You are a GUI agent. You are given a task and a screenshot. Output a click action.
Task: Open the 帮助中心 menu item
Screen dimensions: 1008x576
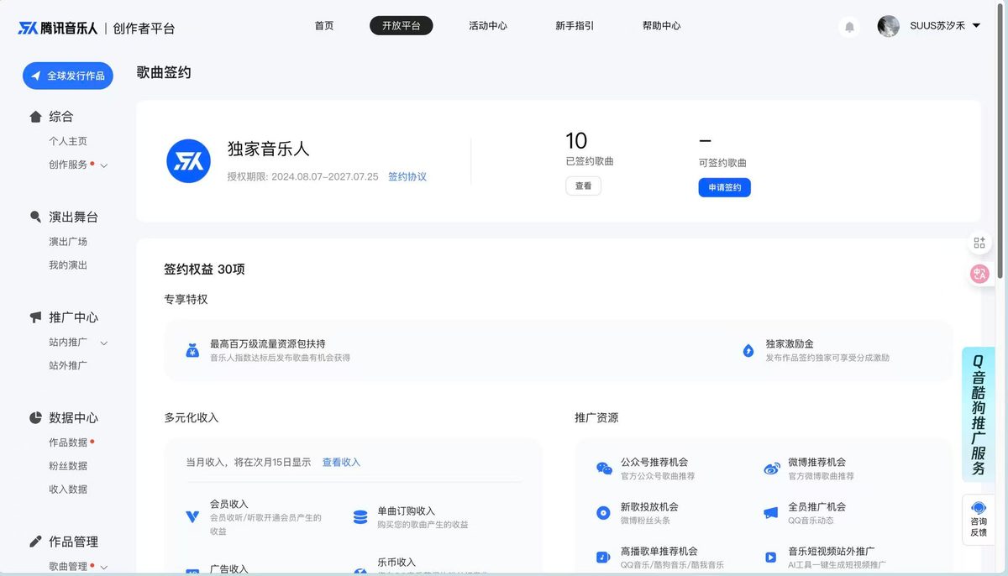[660, 25]
